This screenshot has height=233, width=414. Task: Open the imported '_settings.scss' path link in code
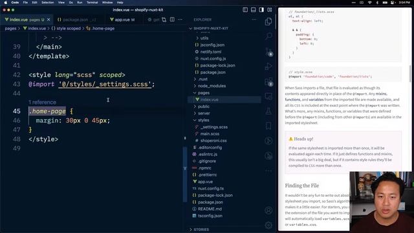[x=105, y=84]
